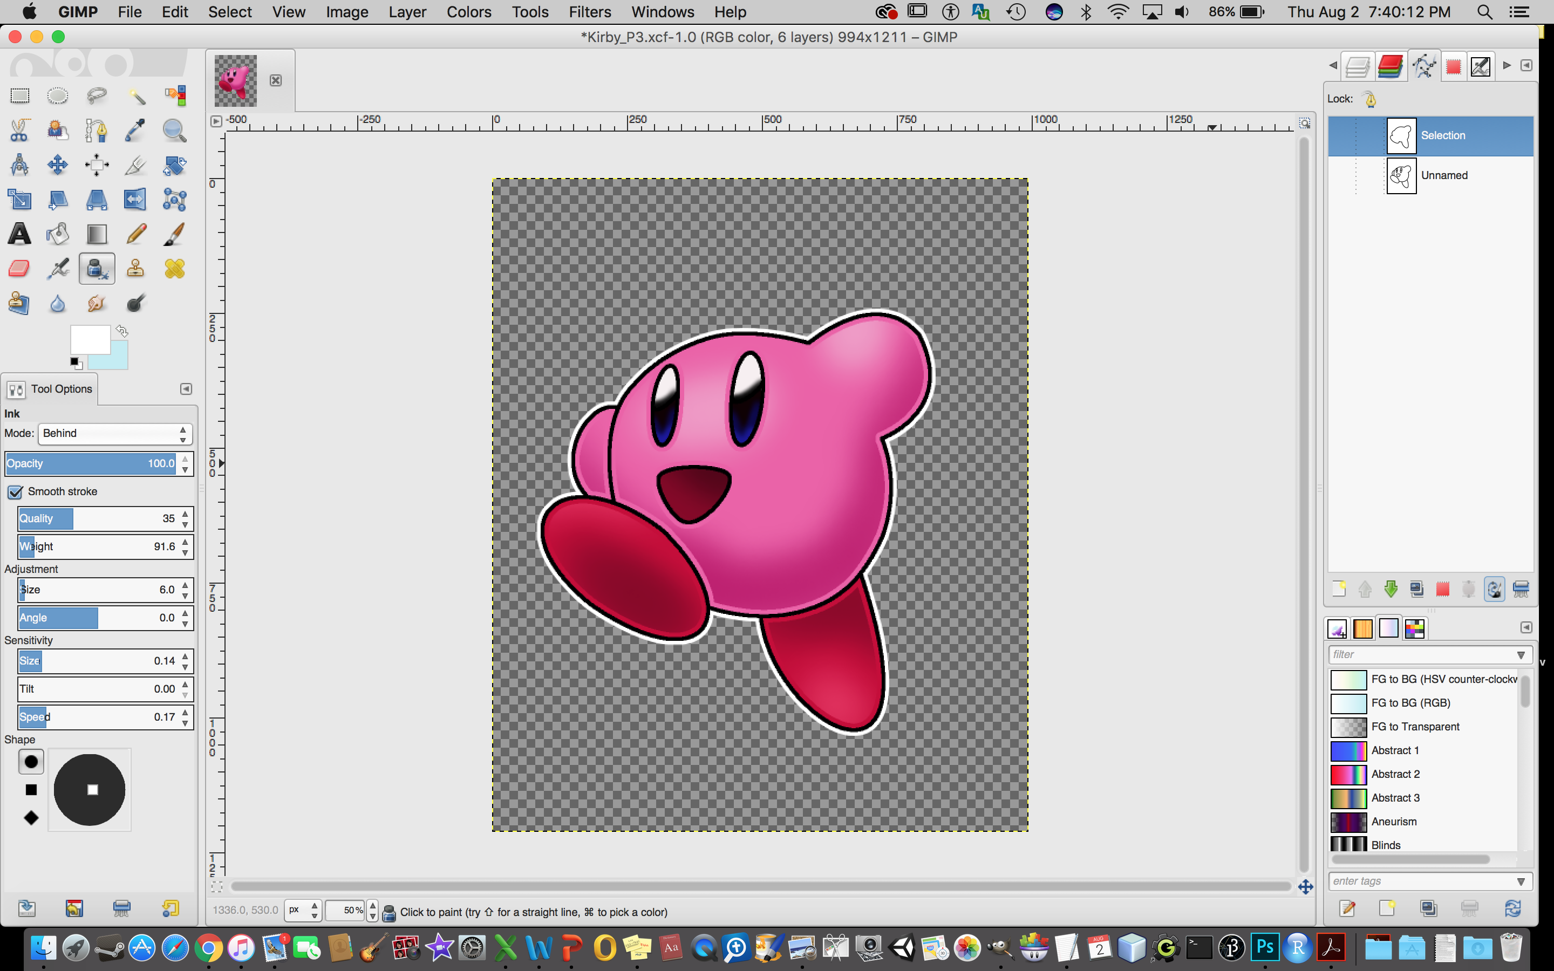Open the Tool Options tab configuration menu

186,389
